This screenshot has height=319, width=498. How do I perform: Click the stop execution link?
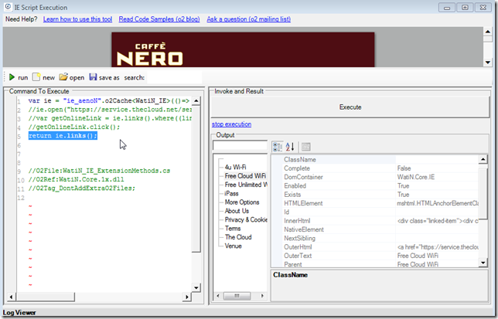(x=231, y=124)
